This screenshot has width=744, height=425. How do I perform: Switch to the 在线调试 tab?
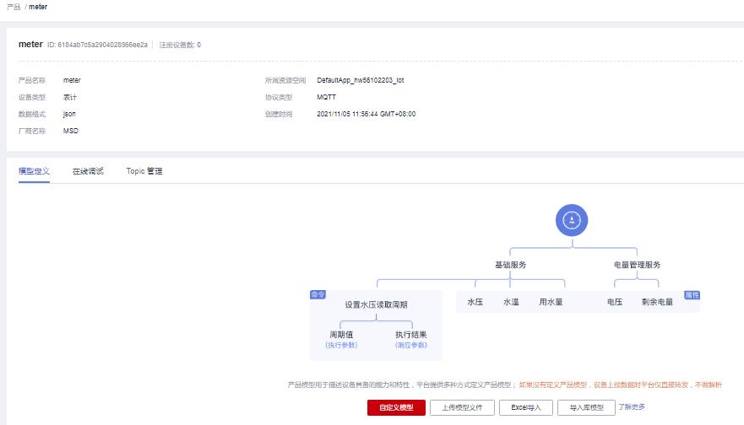(88, 171)
